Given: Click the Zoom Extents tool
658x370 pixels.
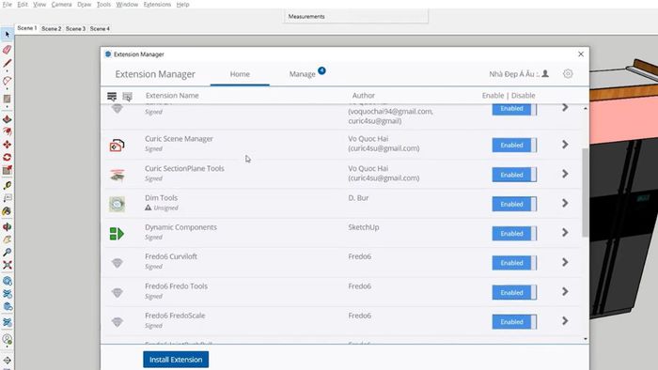Looking at the screenshot, I should point(7,265).
